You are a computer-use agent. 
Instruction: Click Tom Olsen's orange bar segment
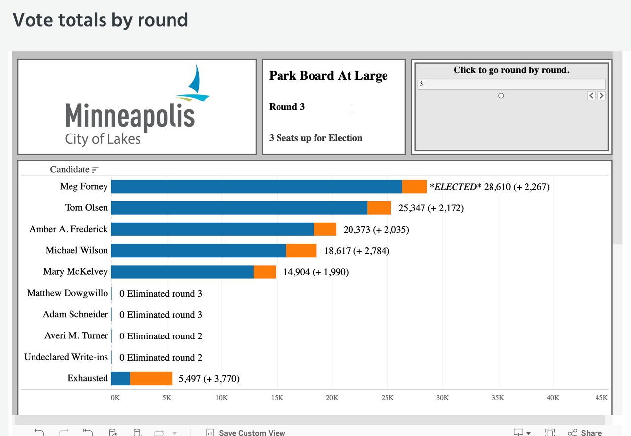pyautogui.click(x=379, y=207)
